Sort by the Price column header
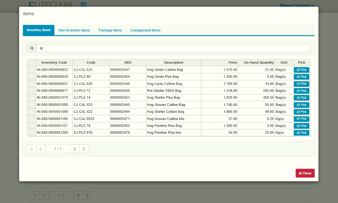 click(219, 63)
